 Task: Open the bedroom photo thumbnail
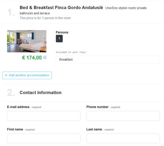[27, 41]
